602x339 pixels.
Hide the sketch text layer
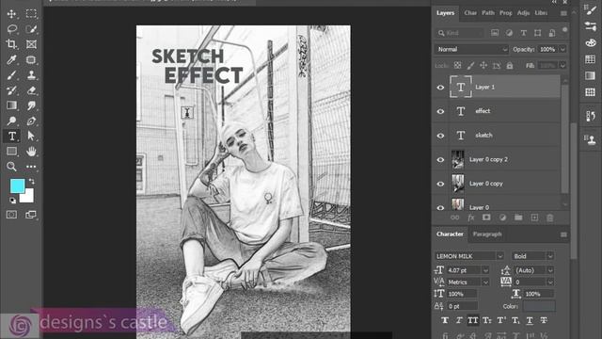(x=440, y=136)
